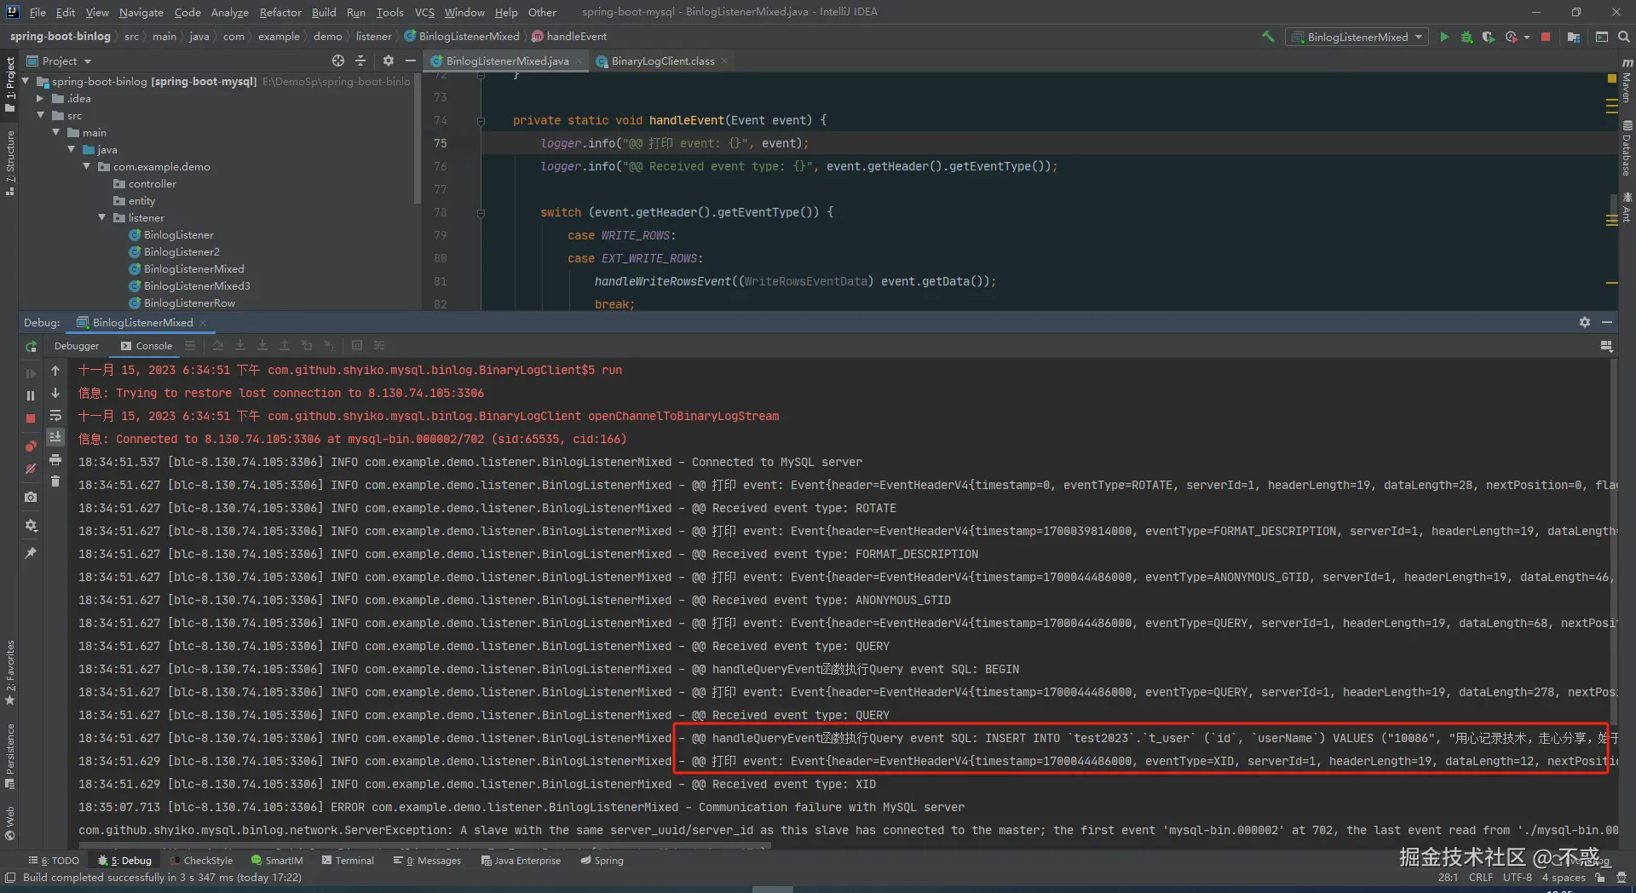This screenshot has width=1636, height=893.
Task: Clear all console output with the trash icon
Action: (x=55, y=481)
